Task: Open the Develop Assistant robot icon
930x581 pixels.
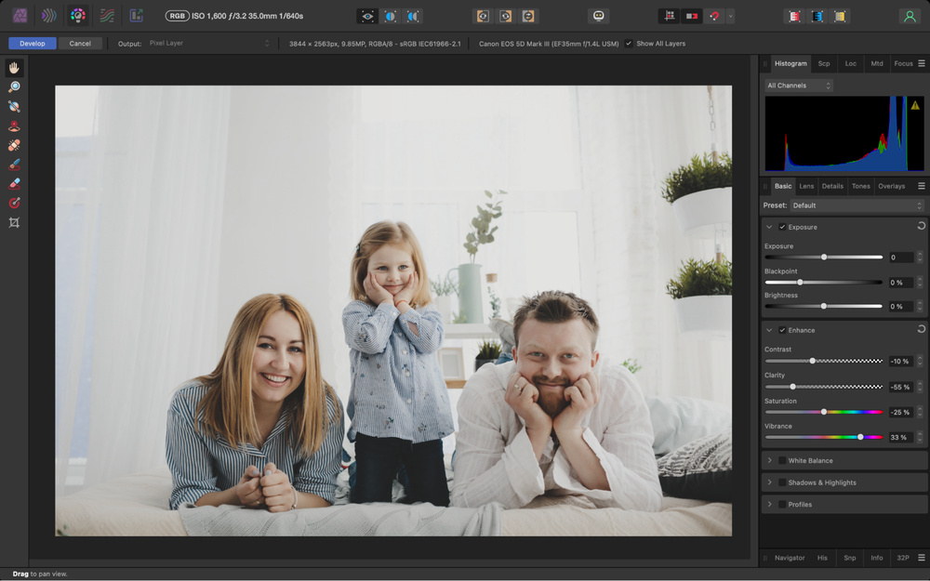Action: pos(598,15)
